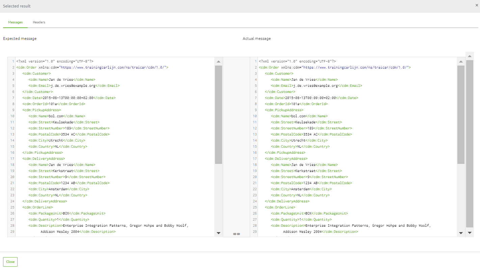
Task: Select the Messages tab
Action: [15, 22]
